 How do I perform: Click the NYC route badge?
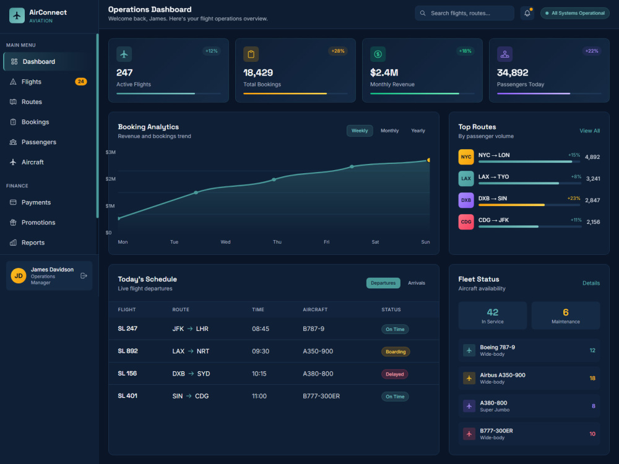(x=466, y=157)
